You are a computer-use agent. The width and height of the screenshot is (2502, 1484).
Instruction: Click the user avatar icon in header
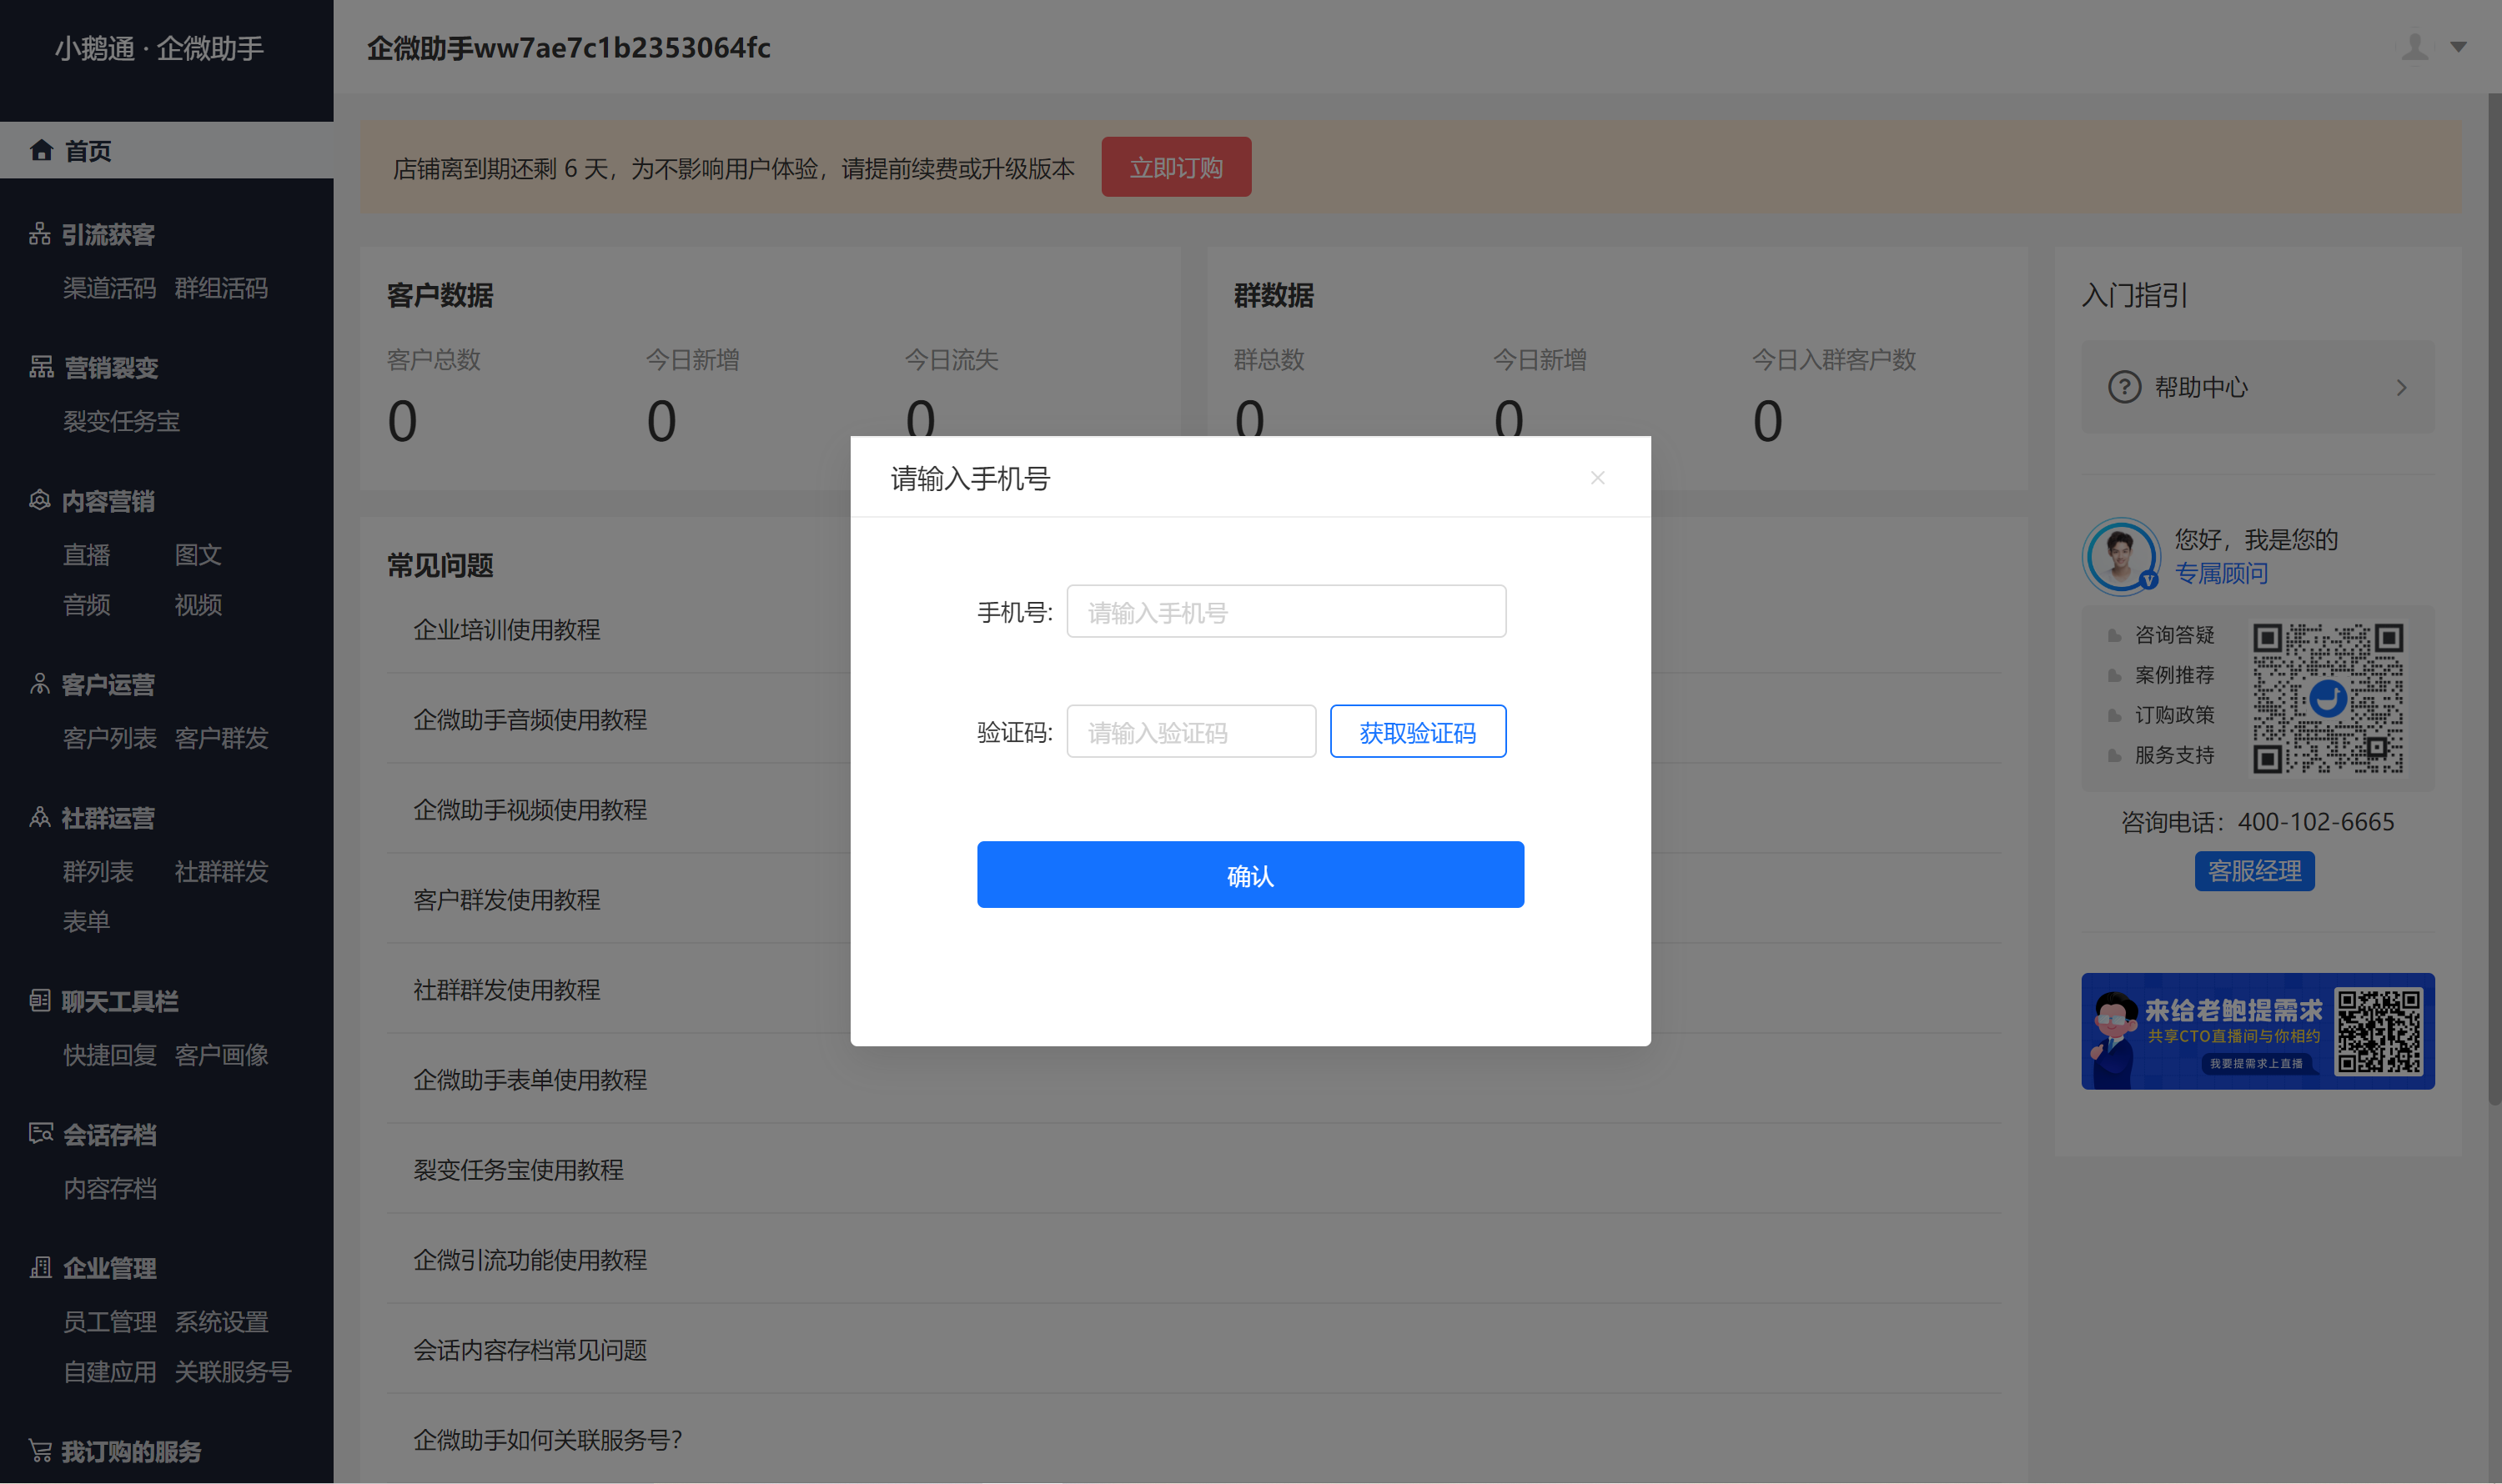point(2415,47)
